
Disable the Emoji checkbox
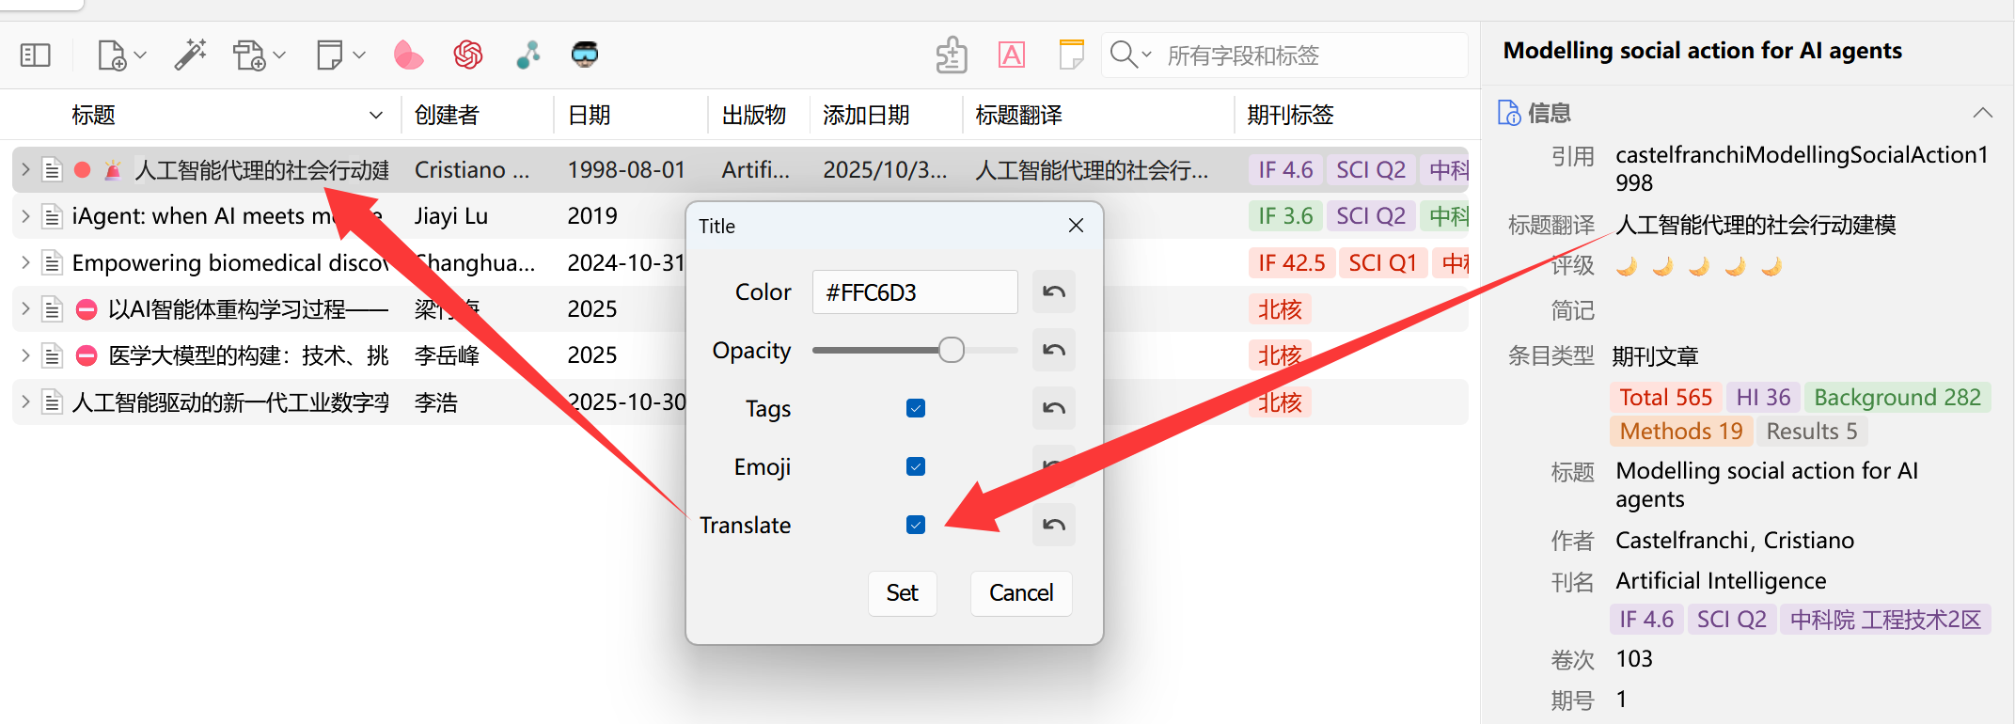(915, 466)
